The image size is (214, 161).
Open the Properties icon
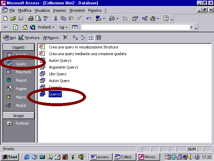135,18
